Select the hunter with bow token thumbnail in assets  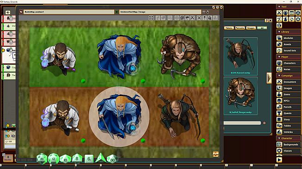coord(241,56)
